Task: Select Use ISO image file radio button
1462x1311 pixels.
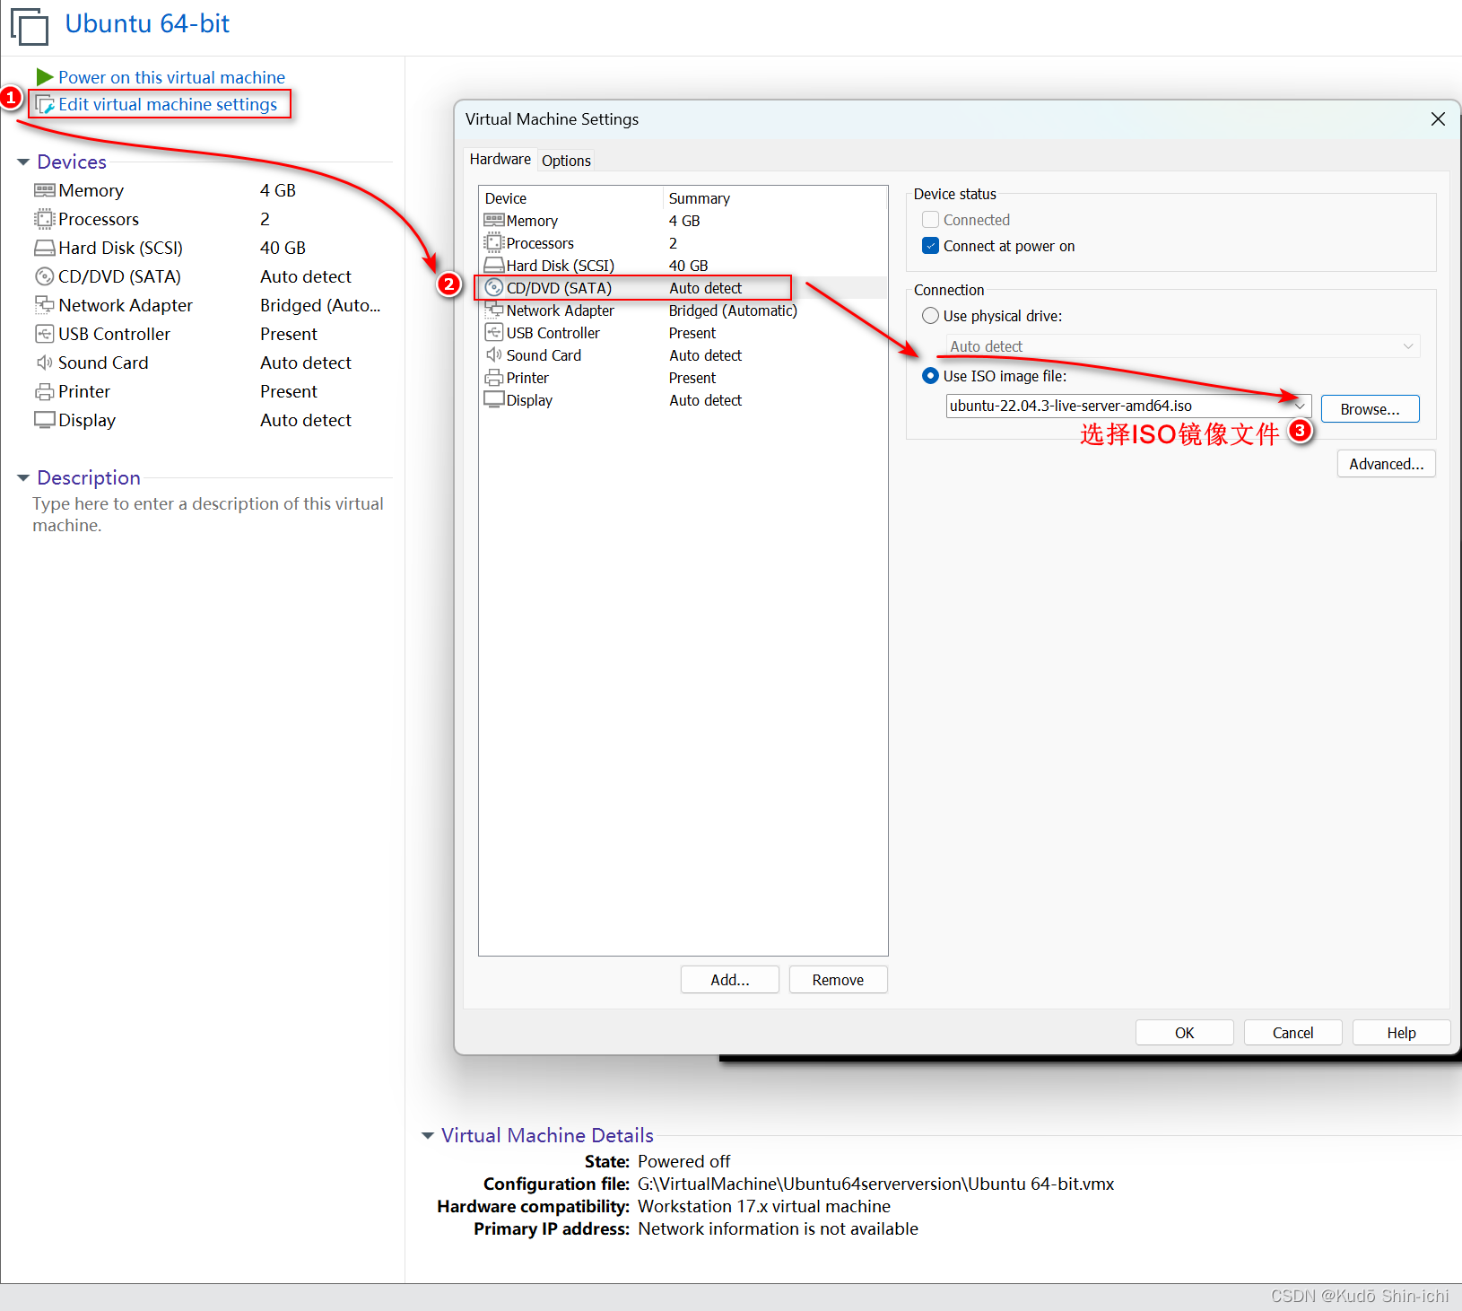Action: [931, 376]
